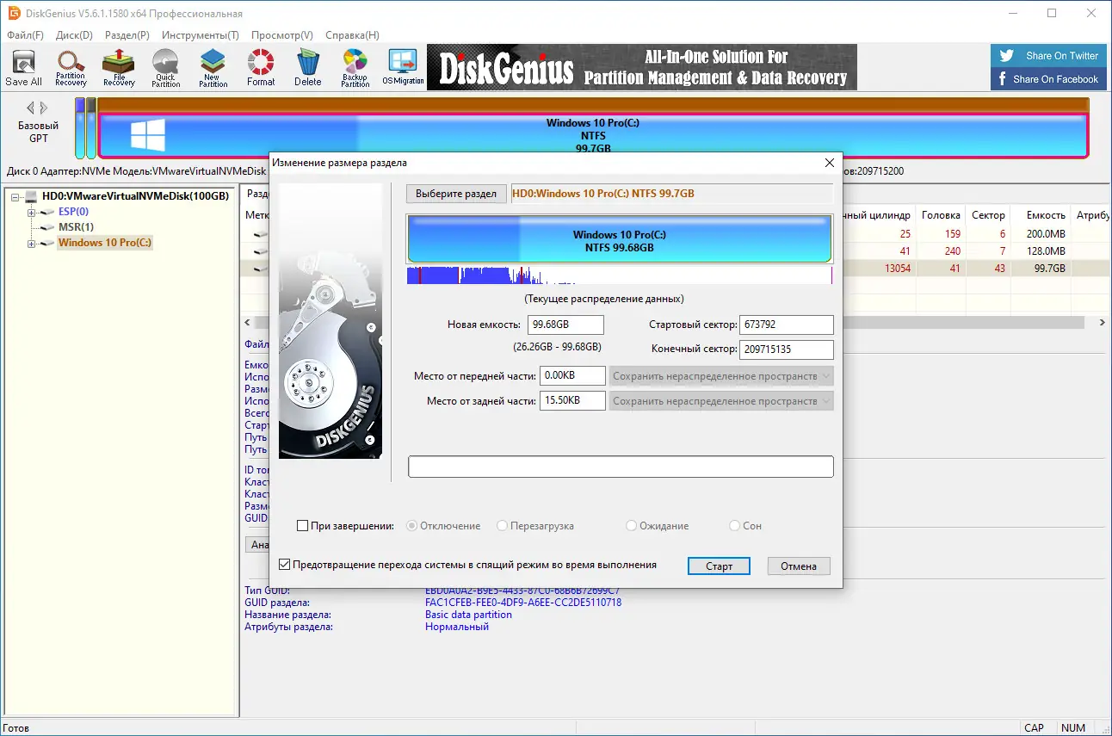
Task: Open the Файл(F) menu
Action: [25, 35]
